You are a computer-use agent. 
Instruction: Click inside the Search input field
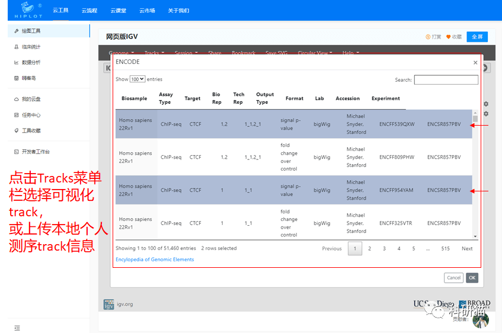tap(446, 80)
